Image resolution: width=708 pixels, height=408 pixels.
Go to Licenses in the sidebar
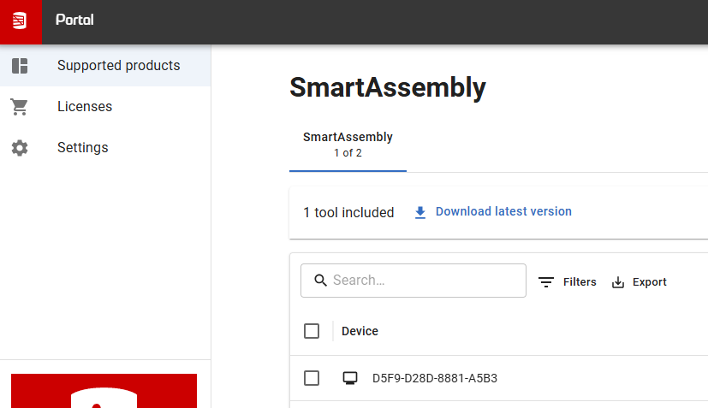[x=105, y=107]
